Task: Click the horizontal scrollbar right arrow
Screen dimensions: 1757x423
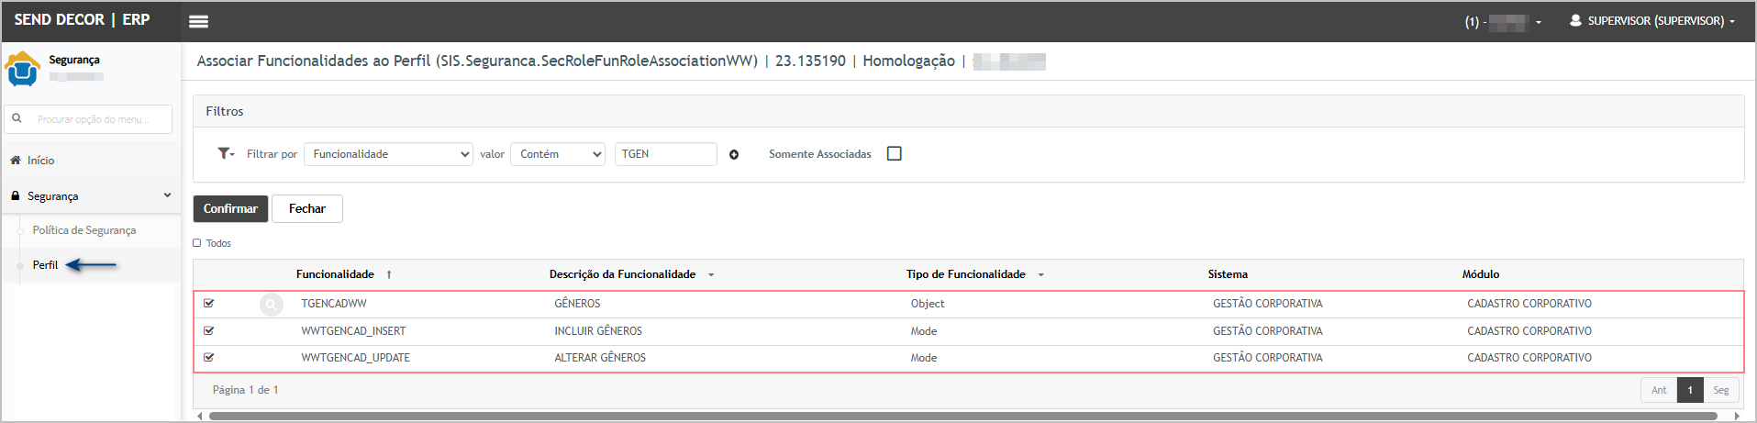Action: click(x=1736, y=416)
